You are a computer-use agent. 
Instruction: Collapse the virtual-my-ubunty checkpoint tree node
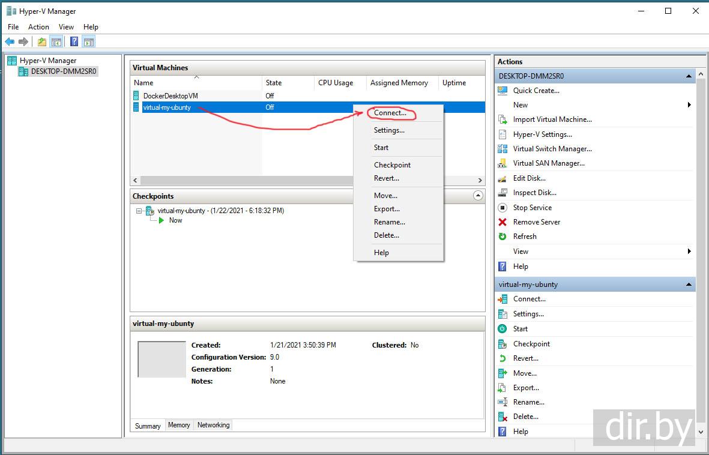tap(139, 211)
